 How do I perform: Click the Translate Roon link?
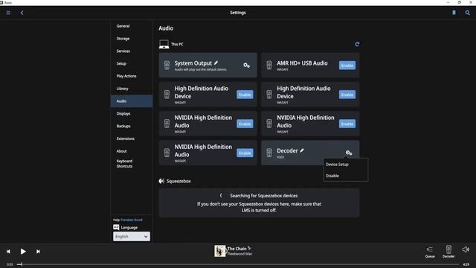132,220
